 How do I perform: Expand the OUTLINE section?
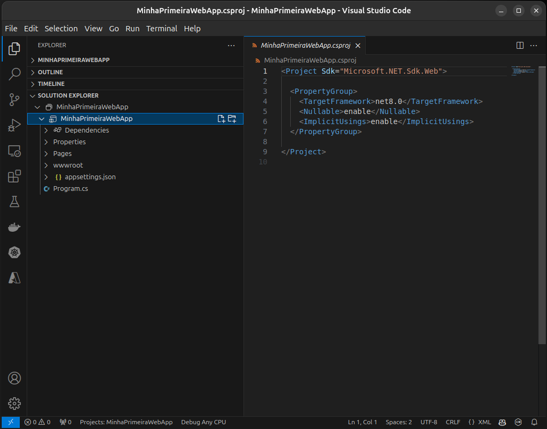point(135,72)
